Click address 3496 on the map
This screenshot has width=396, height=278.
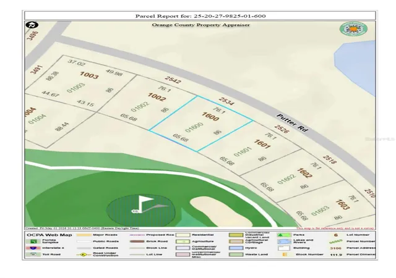click(33, 36)
